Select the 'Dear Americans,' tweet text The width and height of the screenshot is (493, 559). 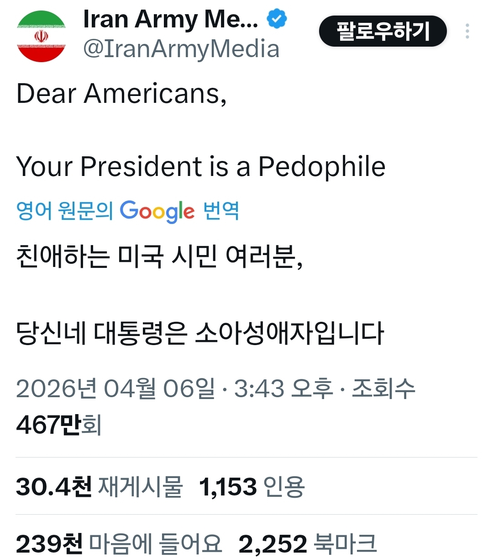point(121,94)
